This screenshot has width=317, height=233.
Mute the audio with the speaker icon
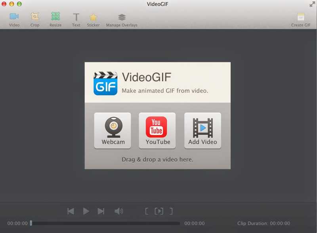point(119,211)
